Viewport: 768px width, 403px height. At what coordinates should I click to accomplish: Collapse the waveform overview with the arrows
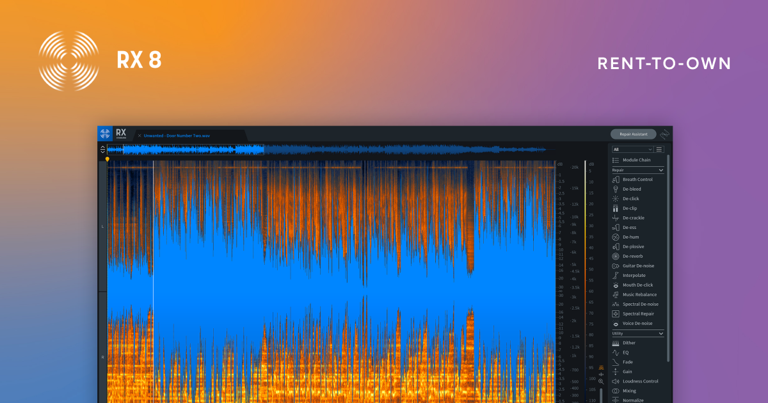point(102,150)
